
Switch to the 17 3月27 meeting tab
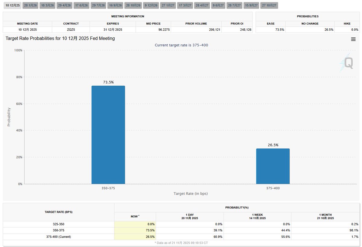185,5
